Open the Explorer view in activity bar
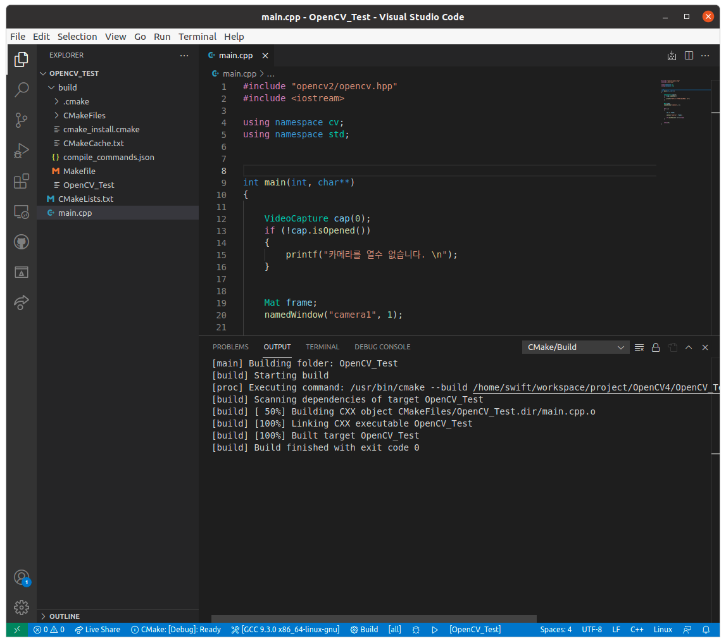726x643 pixels. (22, 59)
